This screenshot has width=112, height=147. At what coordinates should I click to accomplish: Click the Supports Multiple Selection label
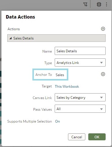(x=30, y=121)
